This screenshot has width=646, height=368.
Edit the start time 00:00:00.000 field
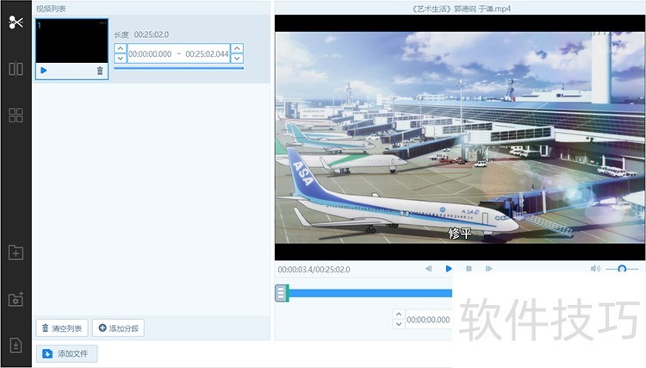pos(150,53)
